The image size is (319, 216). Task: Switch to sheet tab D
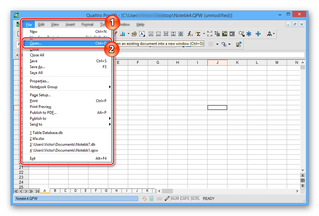pos(75,191)
